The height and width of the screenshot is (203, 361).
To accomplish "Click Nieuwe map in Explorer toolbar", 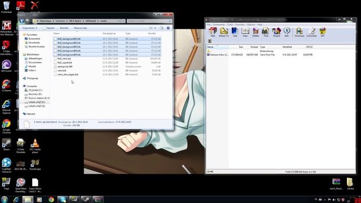I will tap(80, 28).
